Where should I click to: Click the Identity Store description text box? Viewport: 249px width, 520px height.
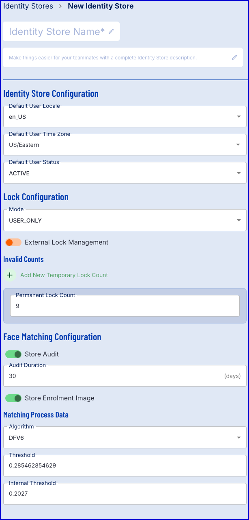123,57
